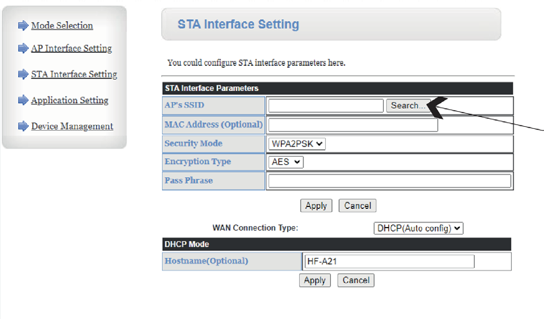Navigate to Application Setting link

tap(69, 101)
